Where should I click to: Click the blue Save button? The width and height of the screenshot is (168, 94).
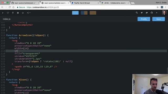(159, 19)
